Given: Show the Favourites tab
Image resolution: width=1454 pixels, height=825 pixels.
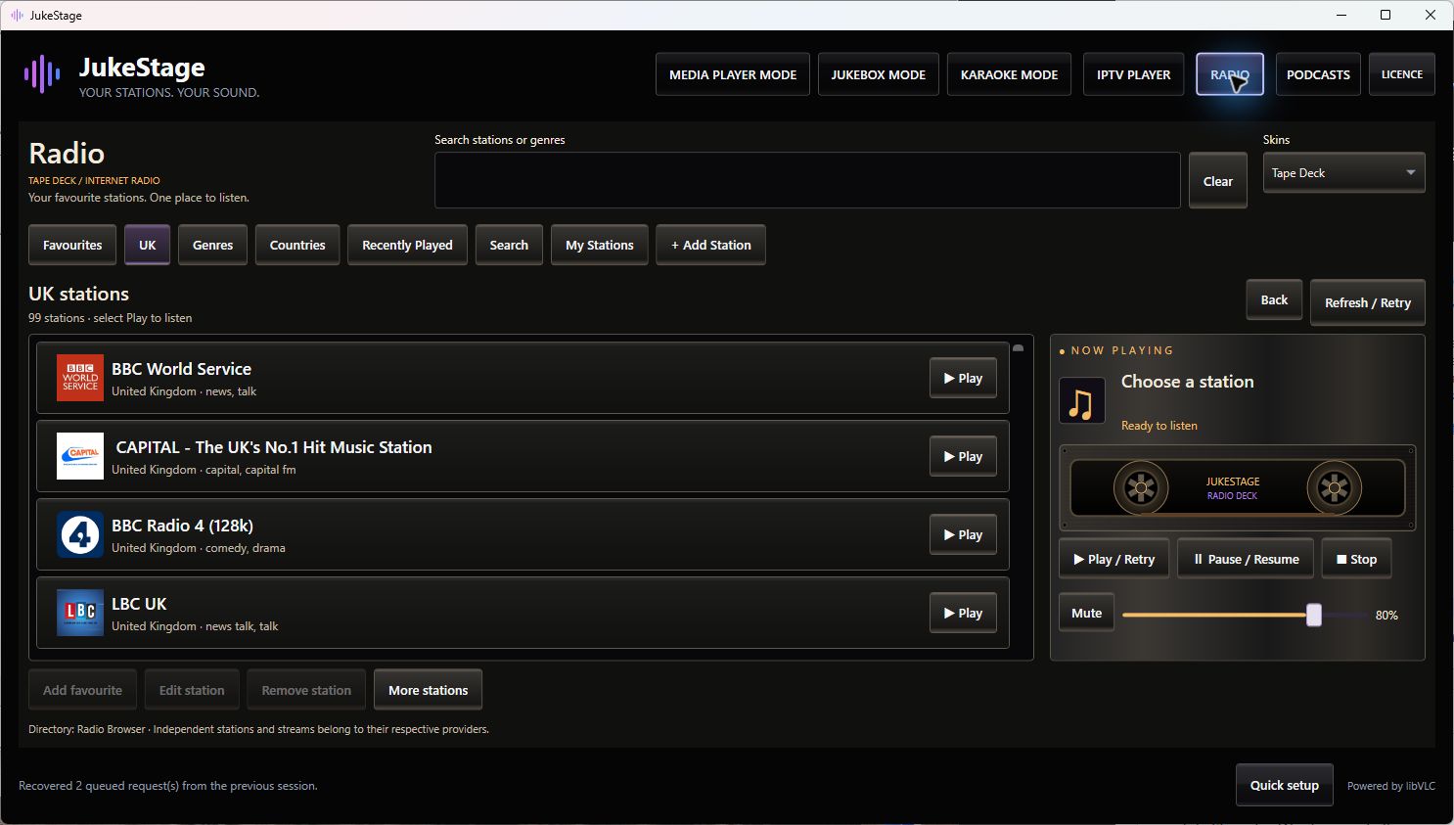Looking at the screenshot, I should [72, 245].
